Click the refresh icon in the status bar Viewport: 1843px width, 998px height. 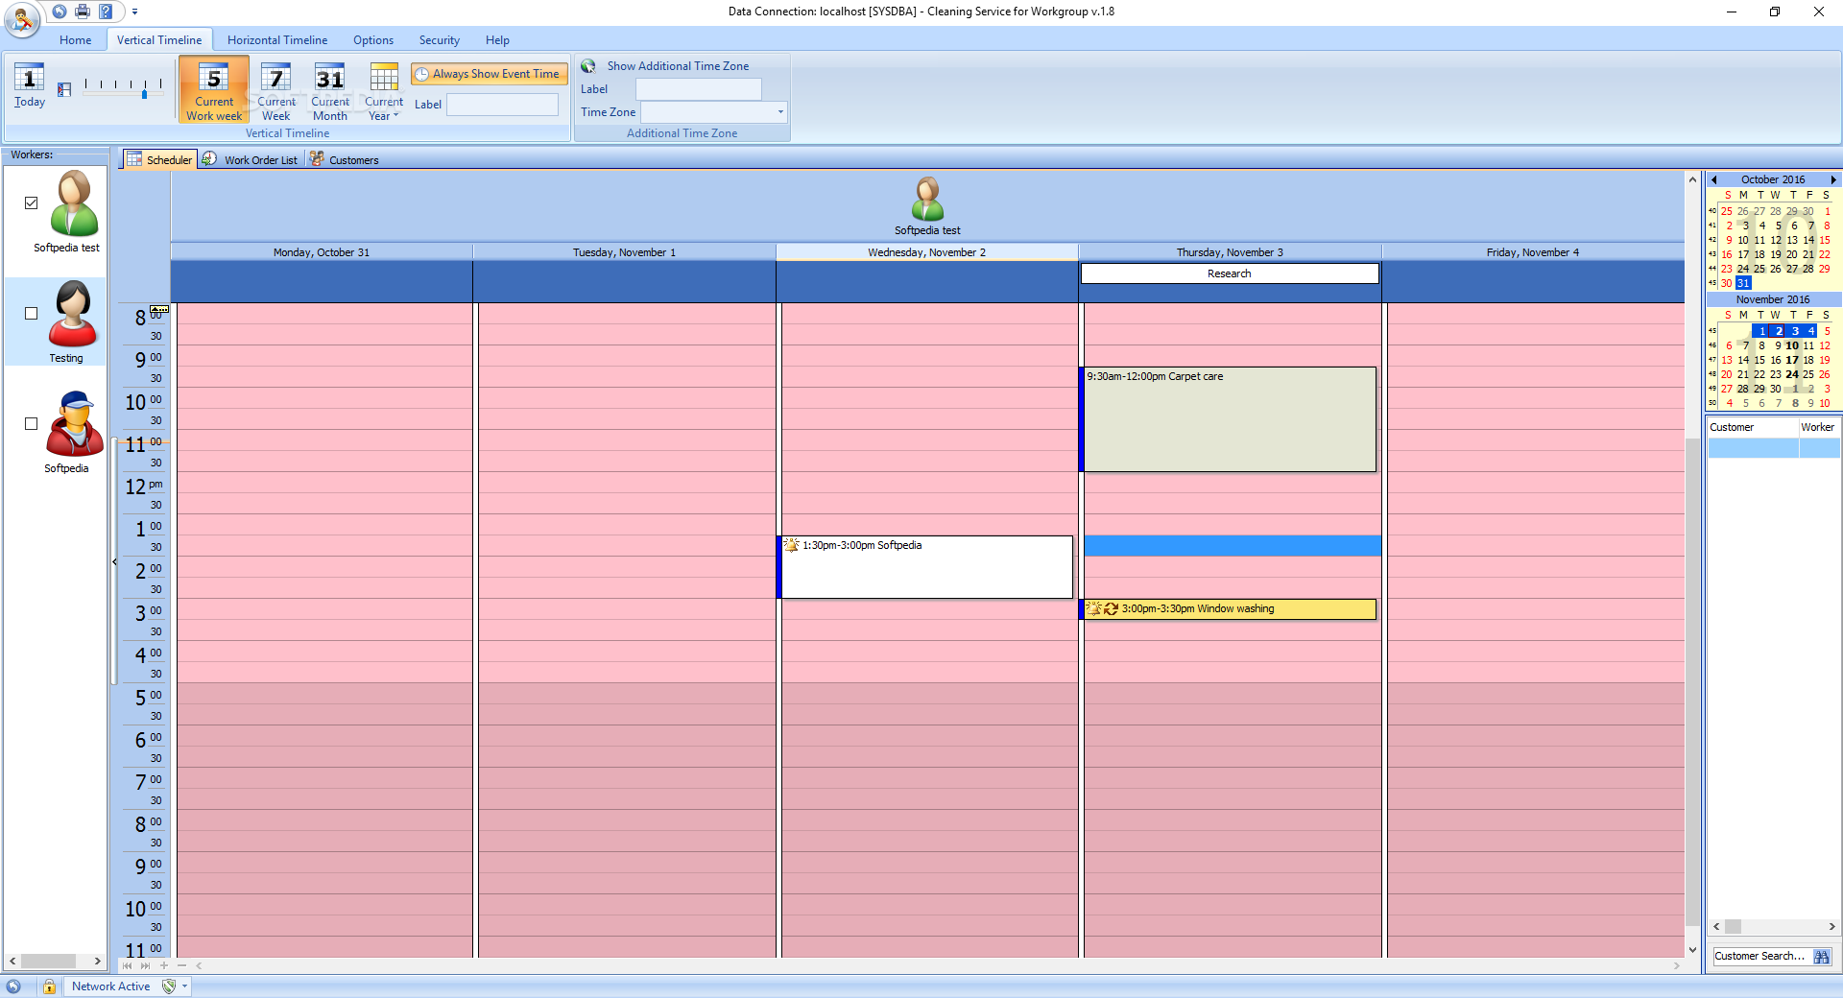[x=13, y=986]
